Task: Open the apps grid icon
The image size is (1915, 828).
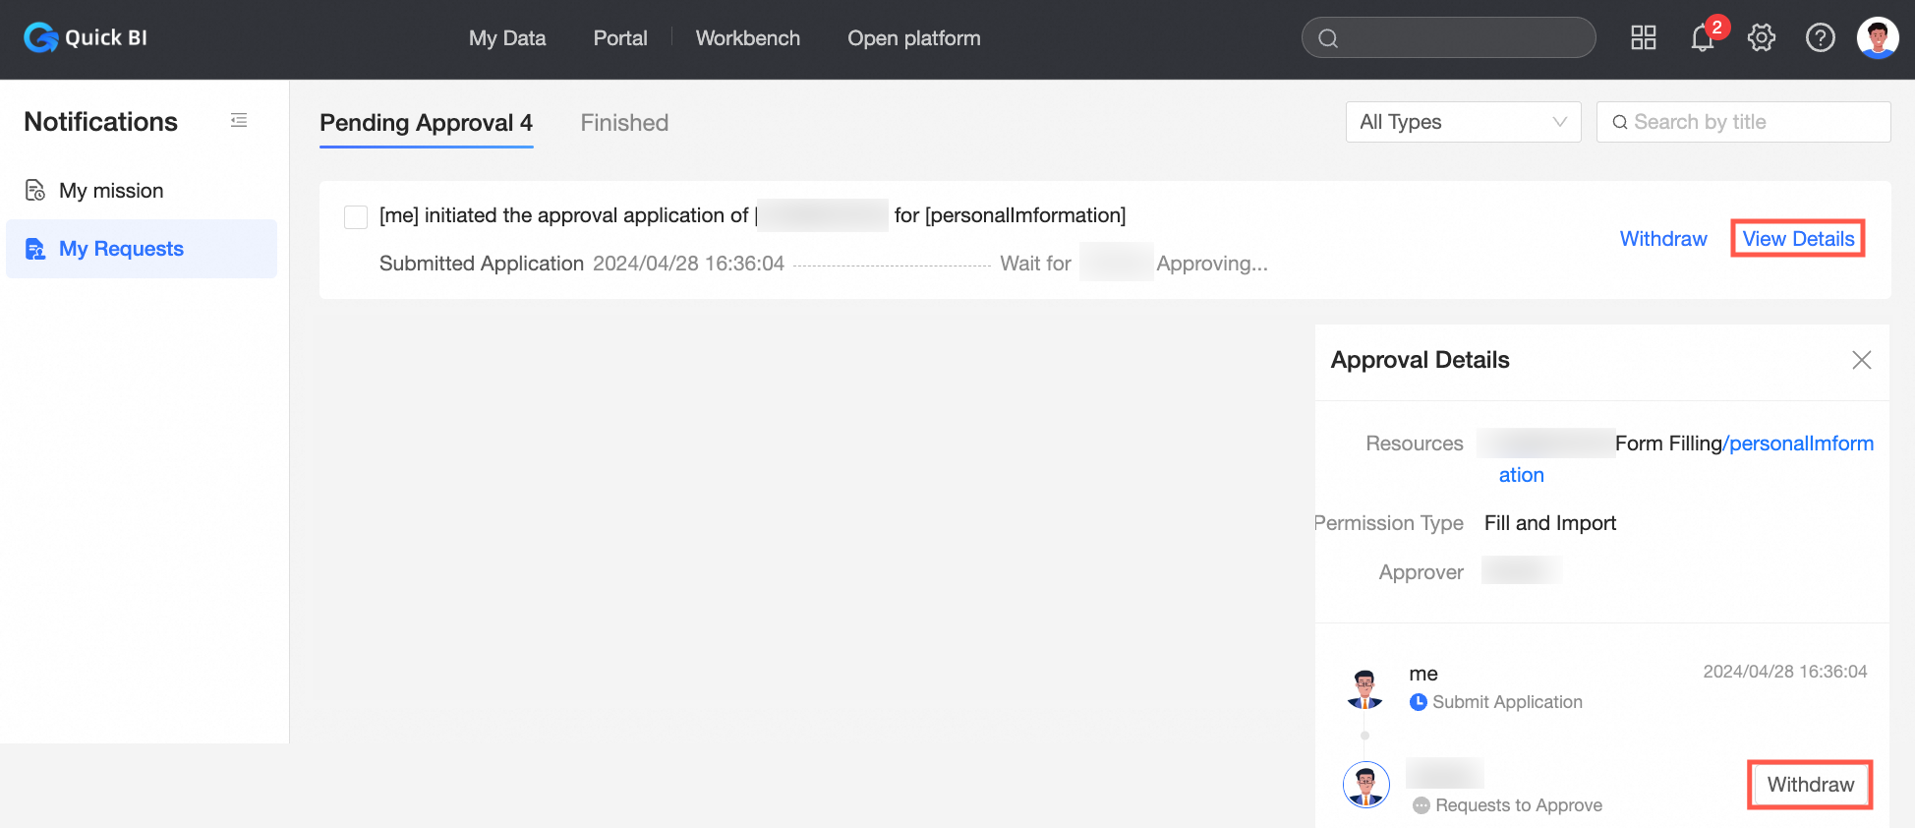Action: point(1643,38)
